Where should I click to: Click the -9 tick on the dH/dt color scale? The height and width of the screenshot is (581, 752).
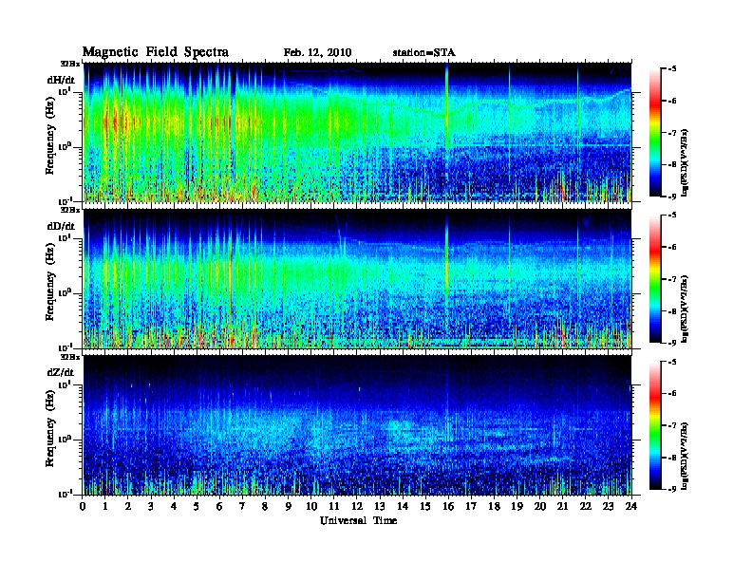pos(672,197)
